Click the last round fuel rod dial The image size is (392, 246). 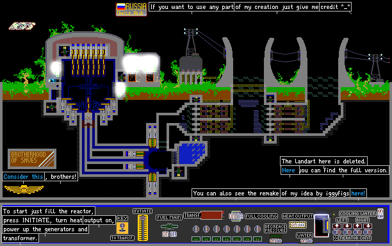click(257, 229)
